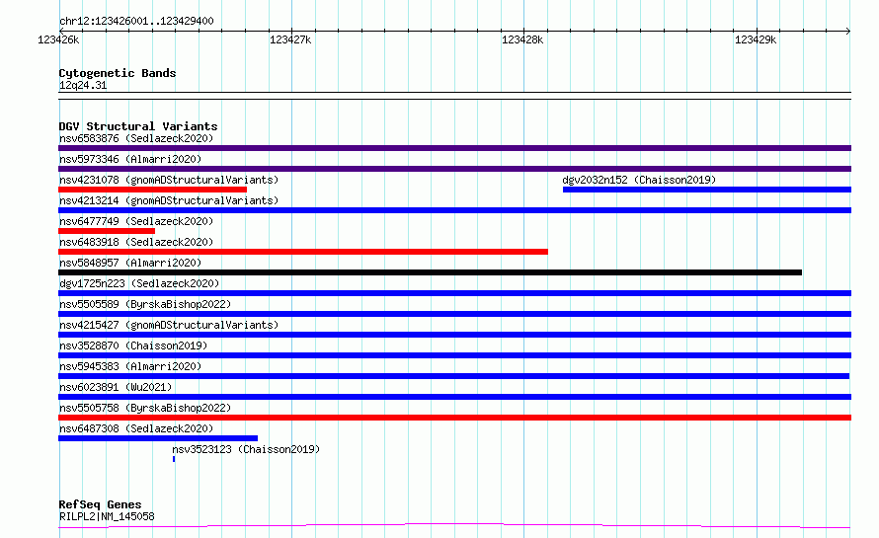Screen dimensions: 879x538
Task: Open the dgv2032n152 (Chaisson2019) label
Action: click(639, 180)
